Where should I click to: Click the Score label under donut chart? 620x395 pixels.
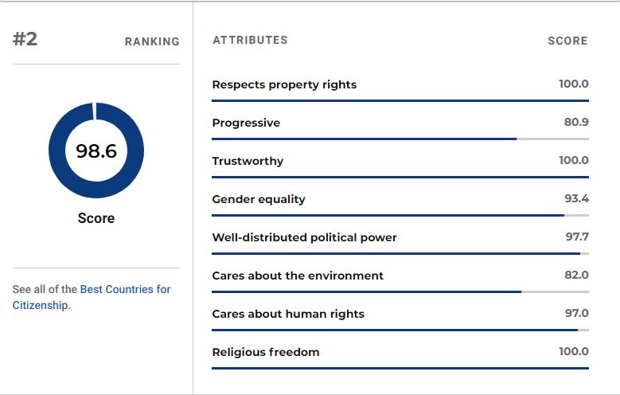(96, 218)
